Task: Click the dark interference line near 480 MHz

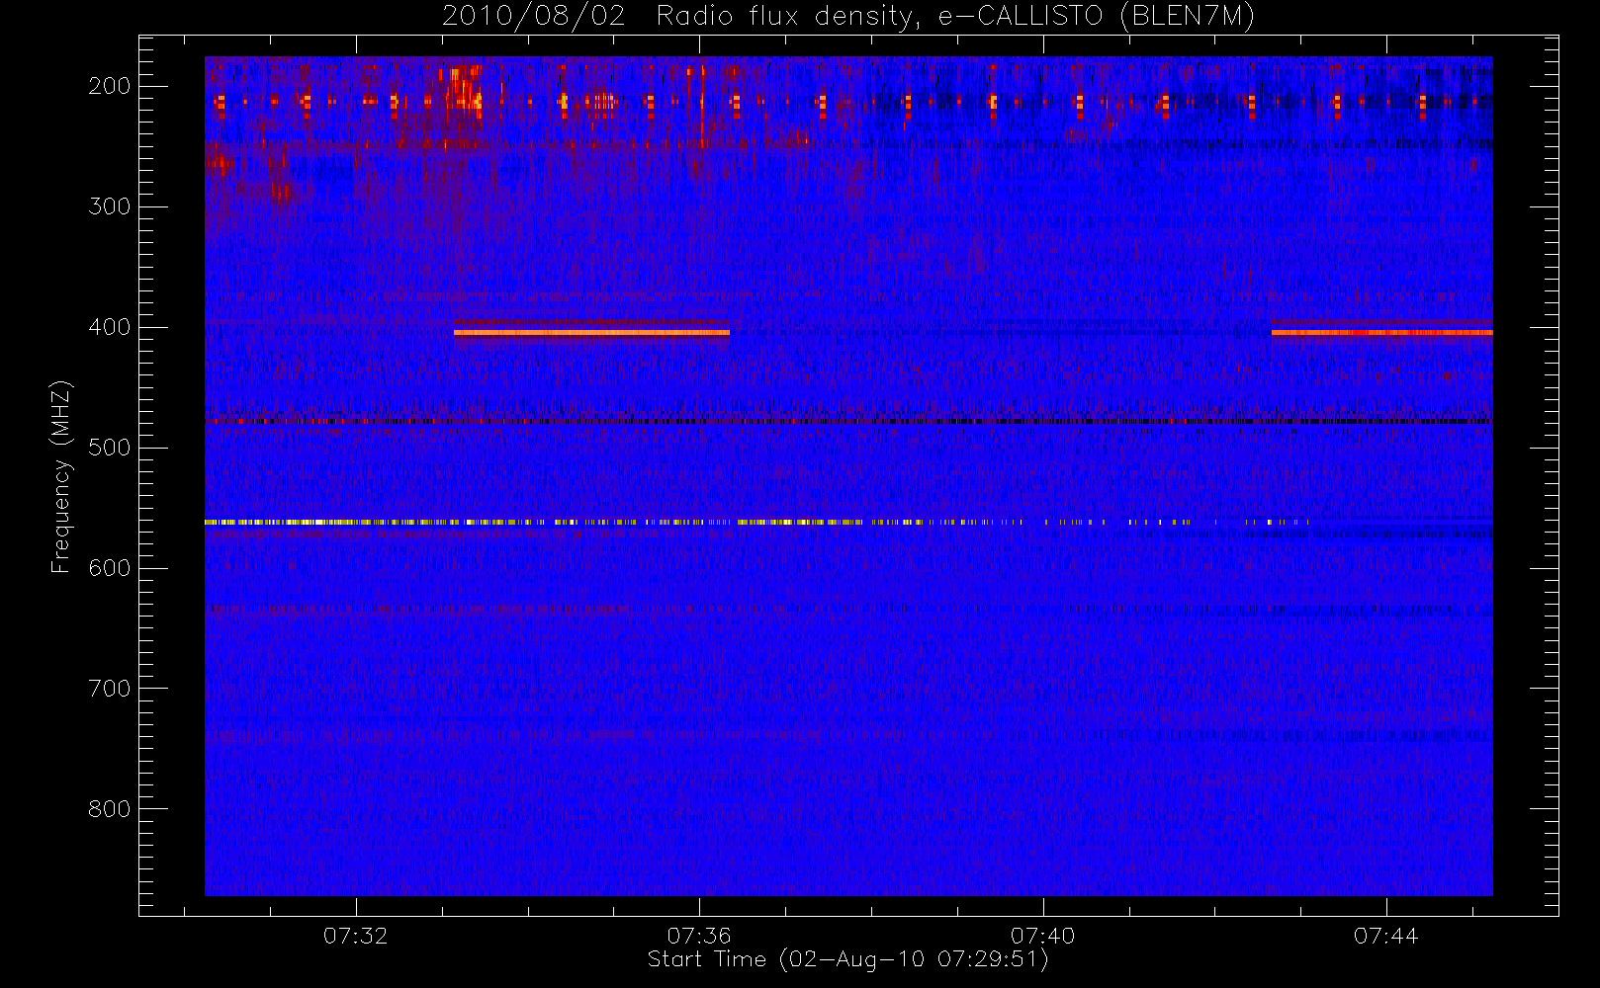Action: coord(848,422)
